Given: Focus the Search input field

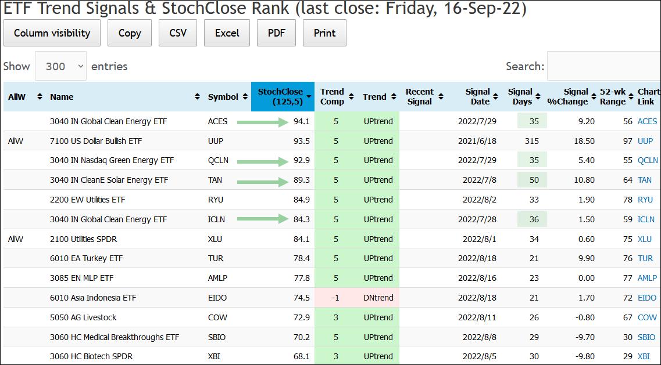Looking at the screenshot, I should point(603,66).
